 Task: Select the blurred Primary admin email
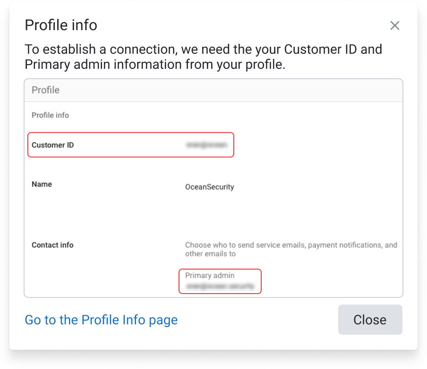220,286
